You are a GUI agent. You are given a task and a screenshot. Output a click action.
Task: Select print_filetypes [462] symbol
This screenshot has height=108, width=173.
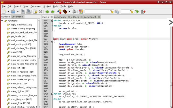coord(21,99)
